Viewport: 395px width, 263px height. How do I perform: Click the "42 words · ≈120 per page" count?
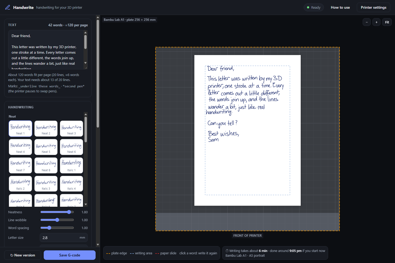coord(68,25)
